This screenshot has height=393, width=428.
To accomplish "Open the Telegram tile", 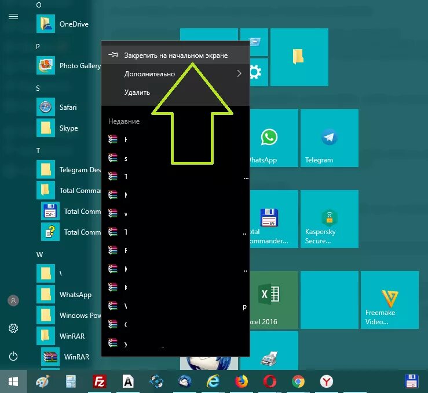I will (330, 138).
